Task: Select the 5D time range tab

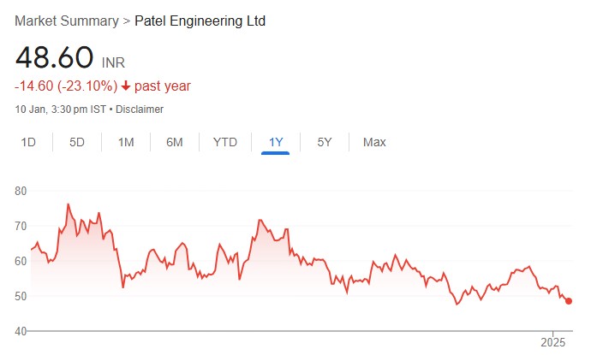Action: tap(77, 142)
